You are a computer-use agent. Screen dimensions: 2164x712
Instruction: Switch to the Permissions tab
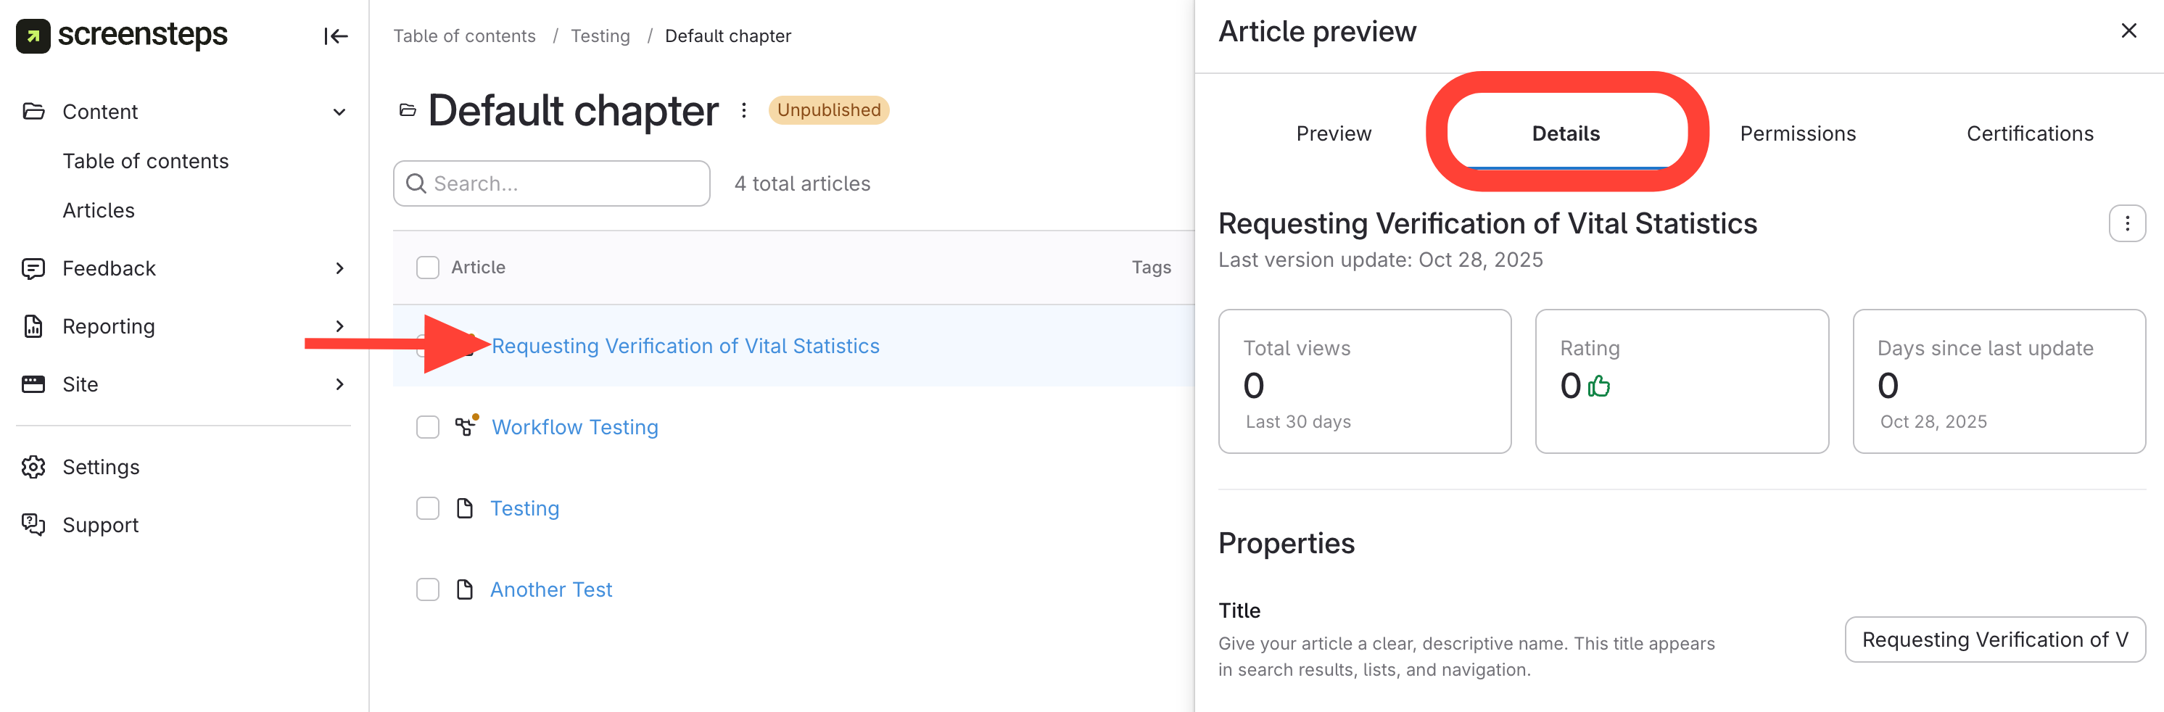click(x=1797, y=133)
